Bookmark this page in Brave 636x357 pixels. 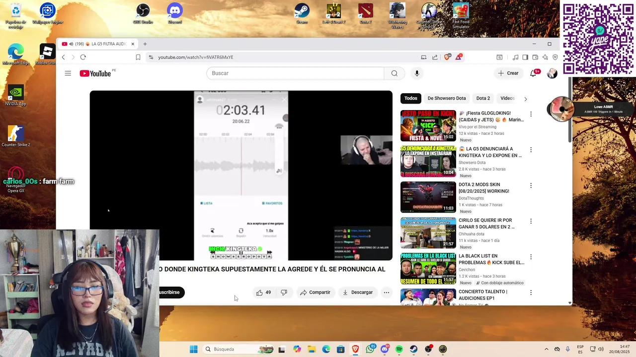point(138,58)
